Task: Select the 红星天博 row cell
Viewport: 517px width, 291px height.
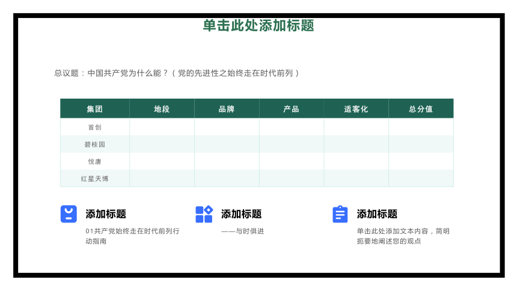Action: (x=95, y=179)
